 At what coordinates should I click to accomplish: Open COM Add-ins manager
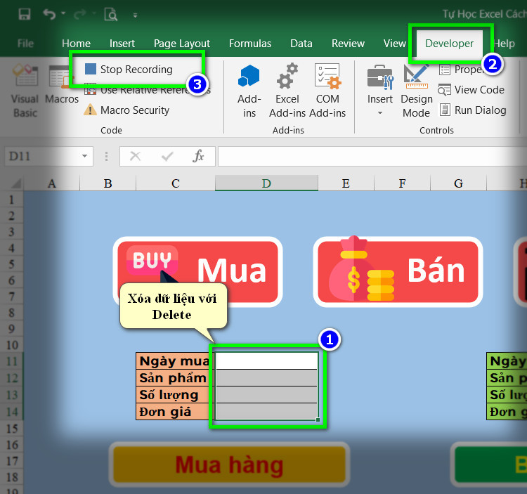click(x=327, y=91)
